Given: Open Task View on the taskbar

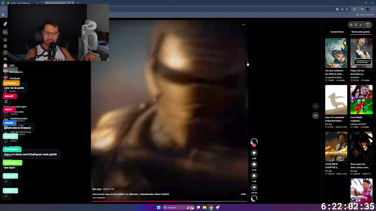Looking at the screenshot, I should [x=198, y=207].
